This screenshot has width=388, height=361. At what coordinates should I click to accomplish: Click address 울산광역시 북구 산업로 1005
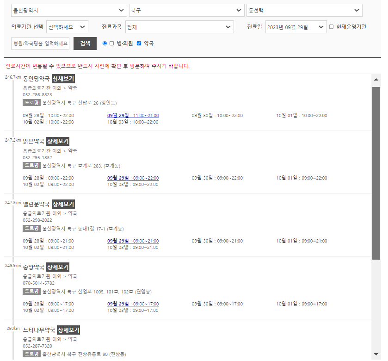(97, 292)
